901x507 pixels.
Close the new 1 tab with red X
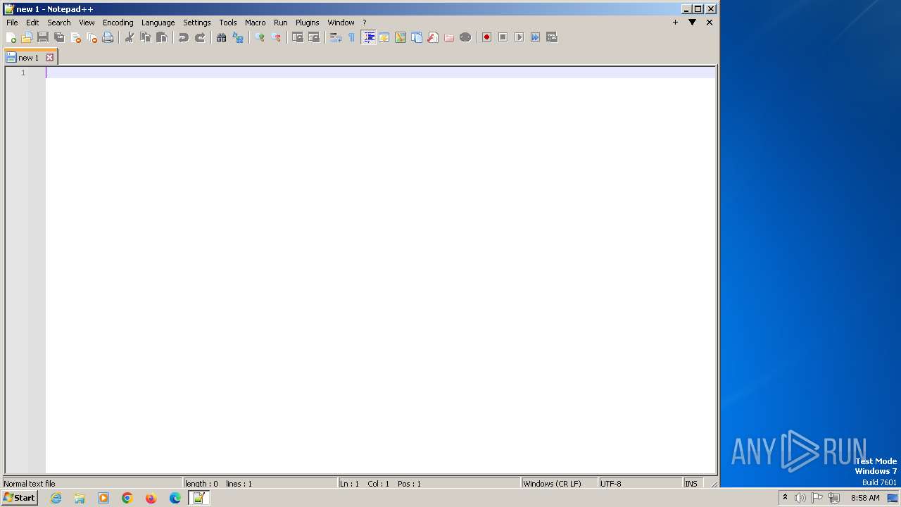(49, 58)
